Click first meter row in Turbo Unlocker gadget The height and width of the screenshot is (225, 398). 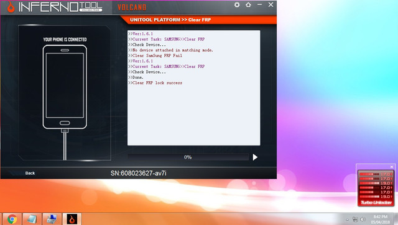(x=376, y=174)
